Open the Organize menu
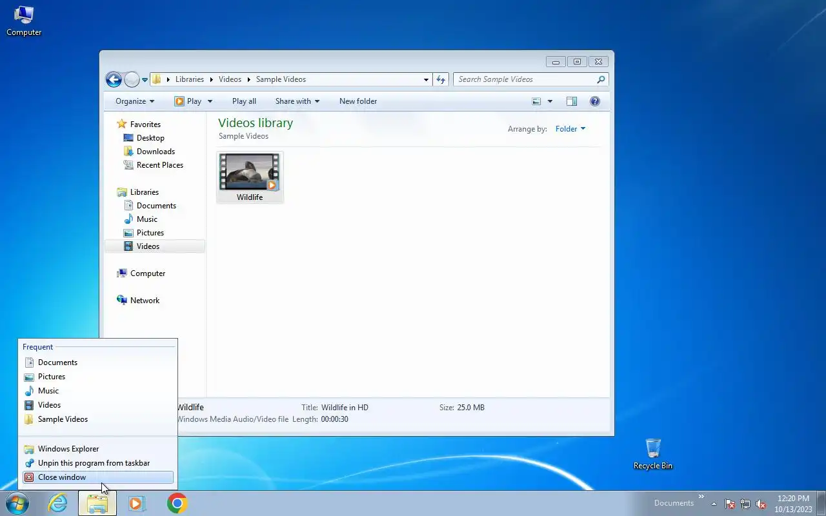 point(135,101)
